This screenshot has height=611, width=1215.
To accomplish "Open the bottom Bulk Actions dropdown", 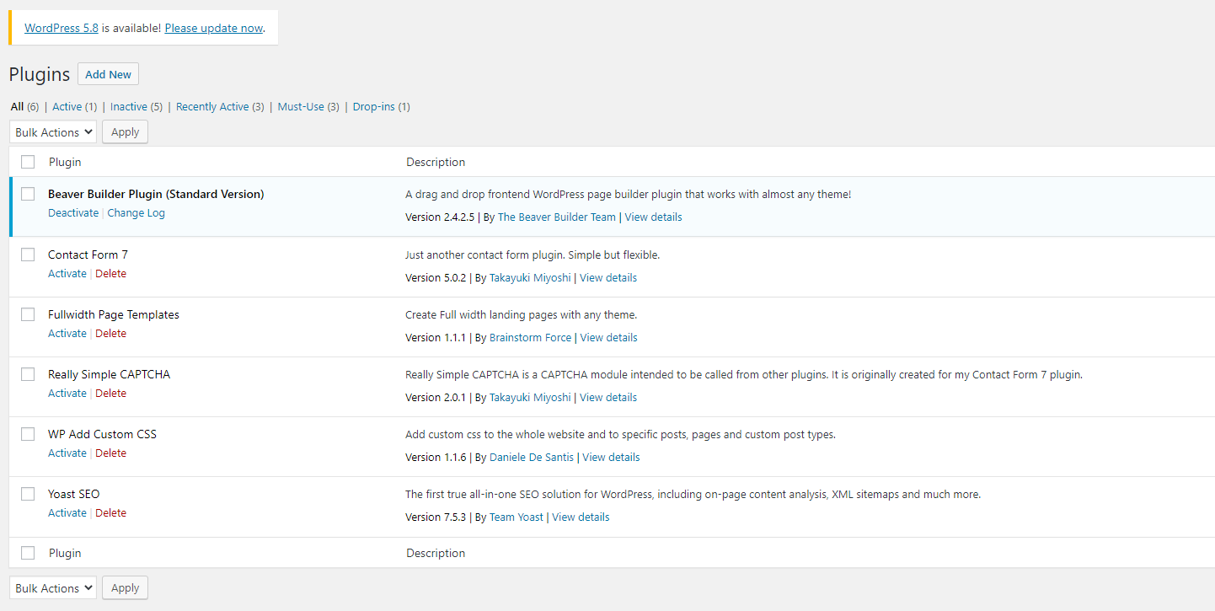I will (53, 588).
